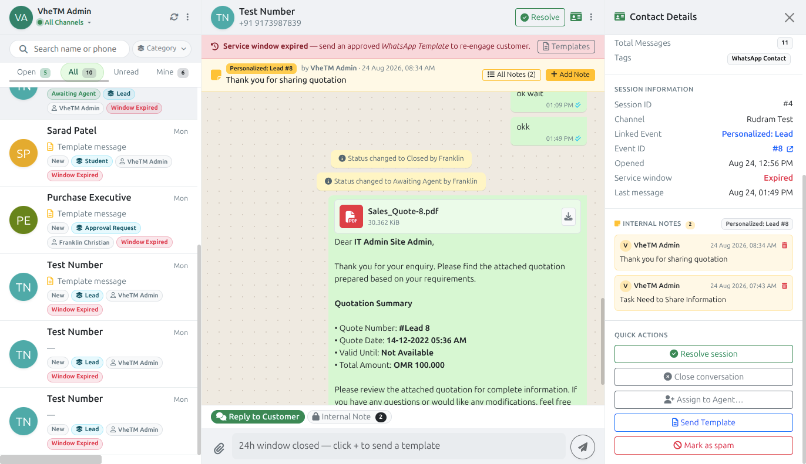Click the message input box
806x464 pixels.
(398, 446)
